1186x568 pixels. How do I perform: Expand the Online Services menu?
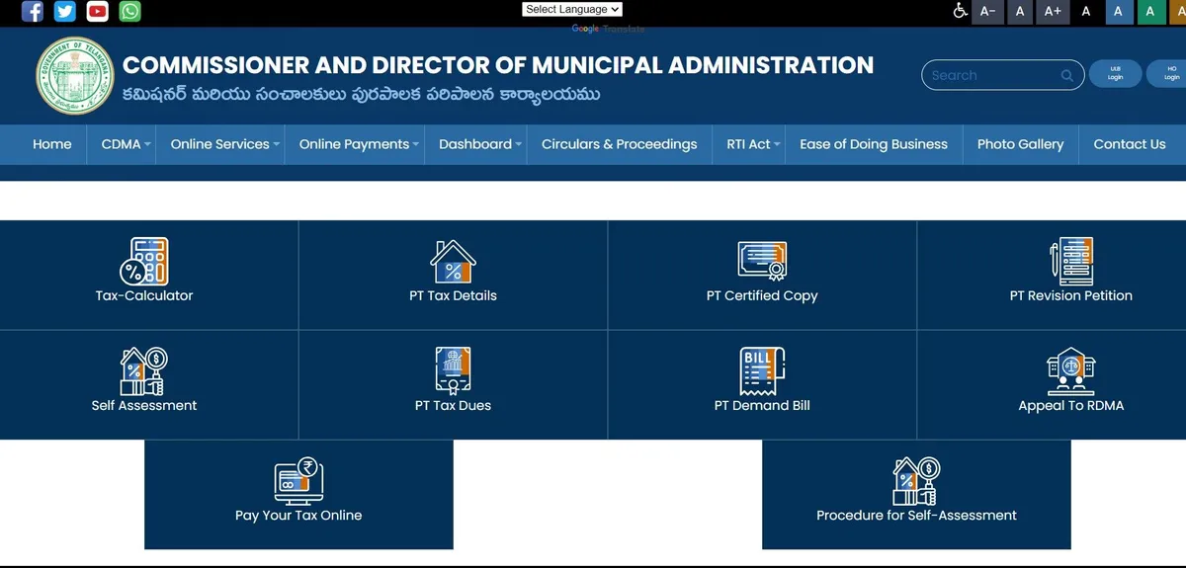[224, 144]
